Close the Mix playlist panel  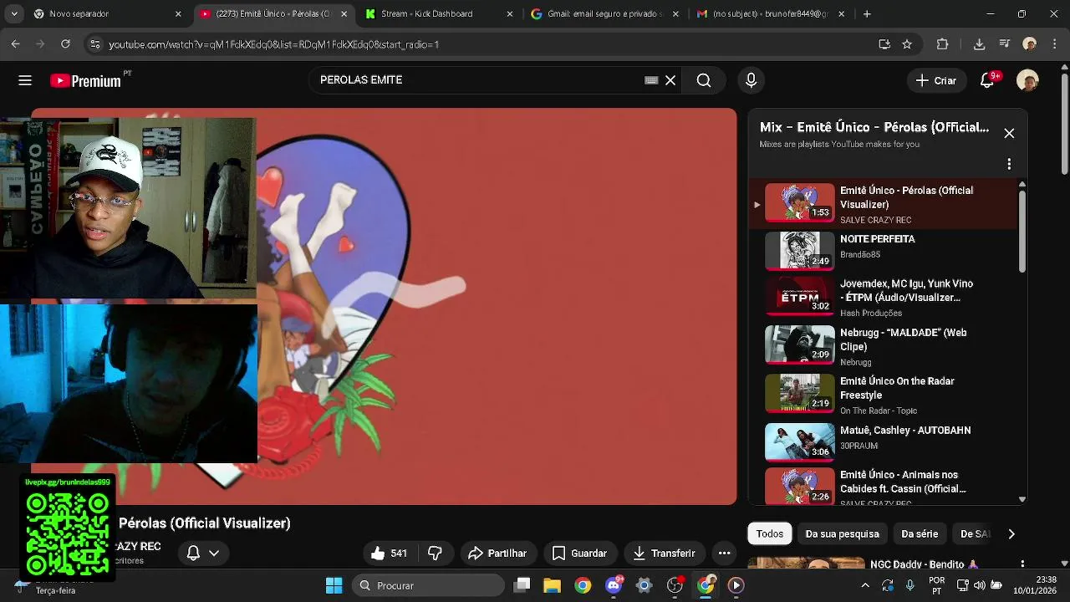pyautogui.click(x=1009, y=134)
